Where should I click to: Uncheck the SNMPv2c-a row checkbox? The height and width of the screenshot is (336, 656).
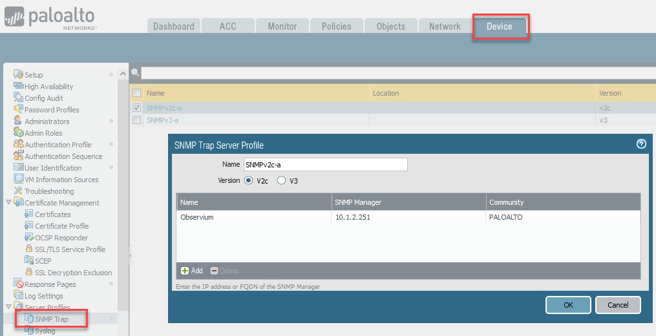pos(136,108)
